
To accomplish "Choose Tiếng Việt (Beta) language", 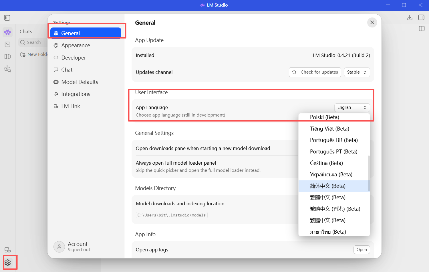I will coord(334,129).
